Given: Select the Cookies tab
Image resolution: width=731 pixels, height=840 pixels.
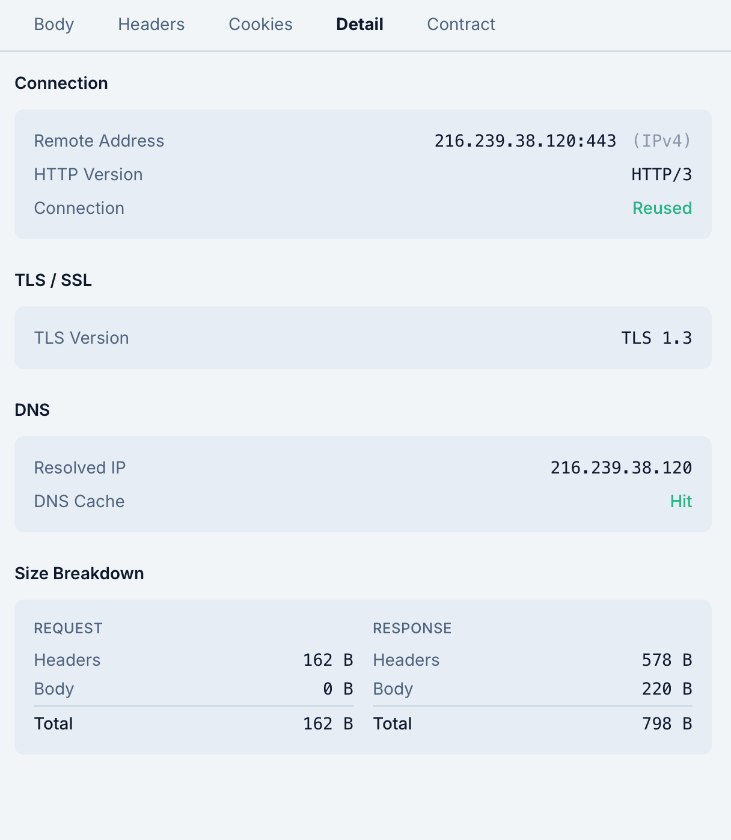Looking at the screenshot, I should 260,25.
